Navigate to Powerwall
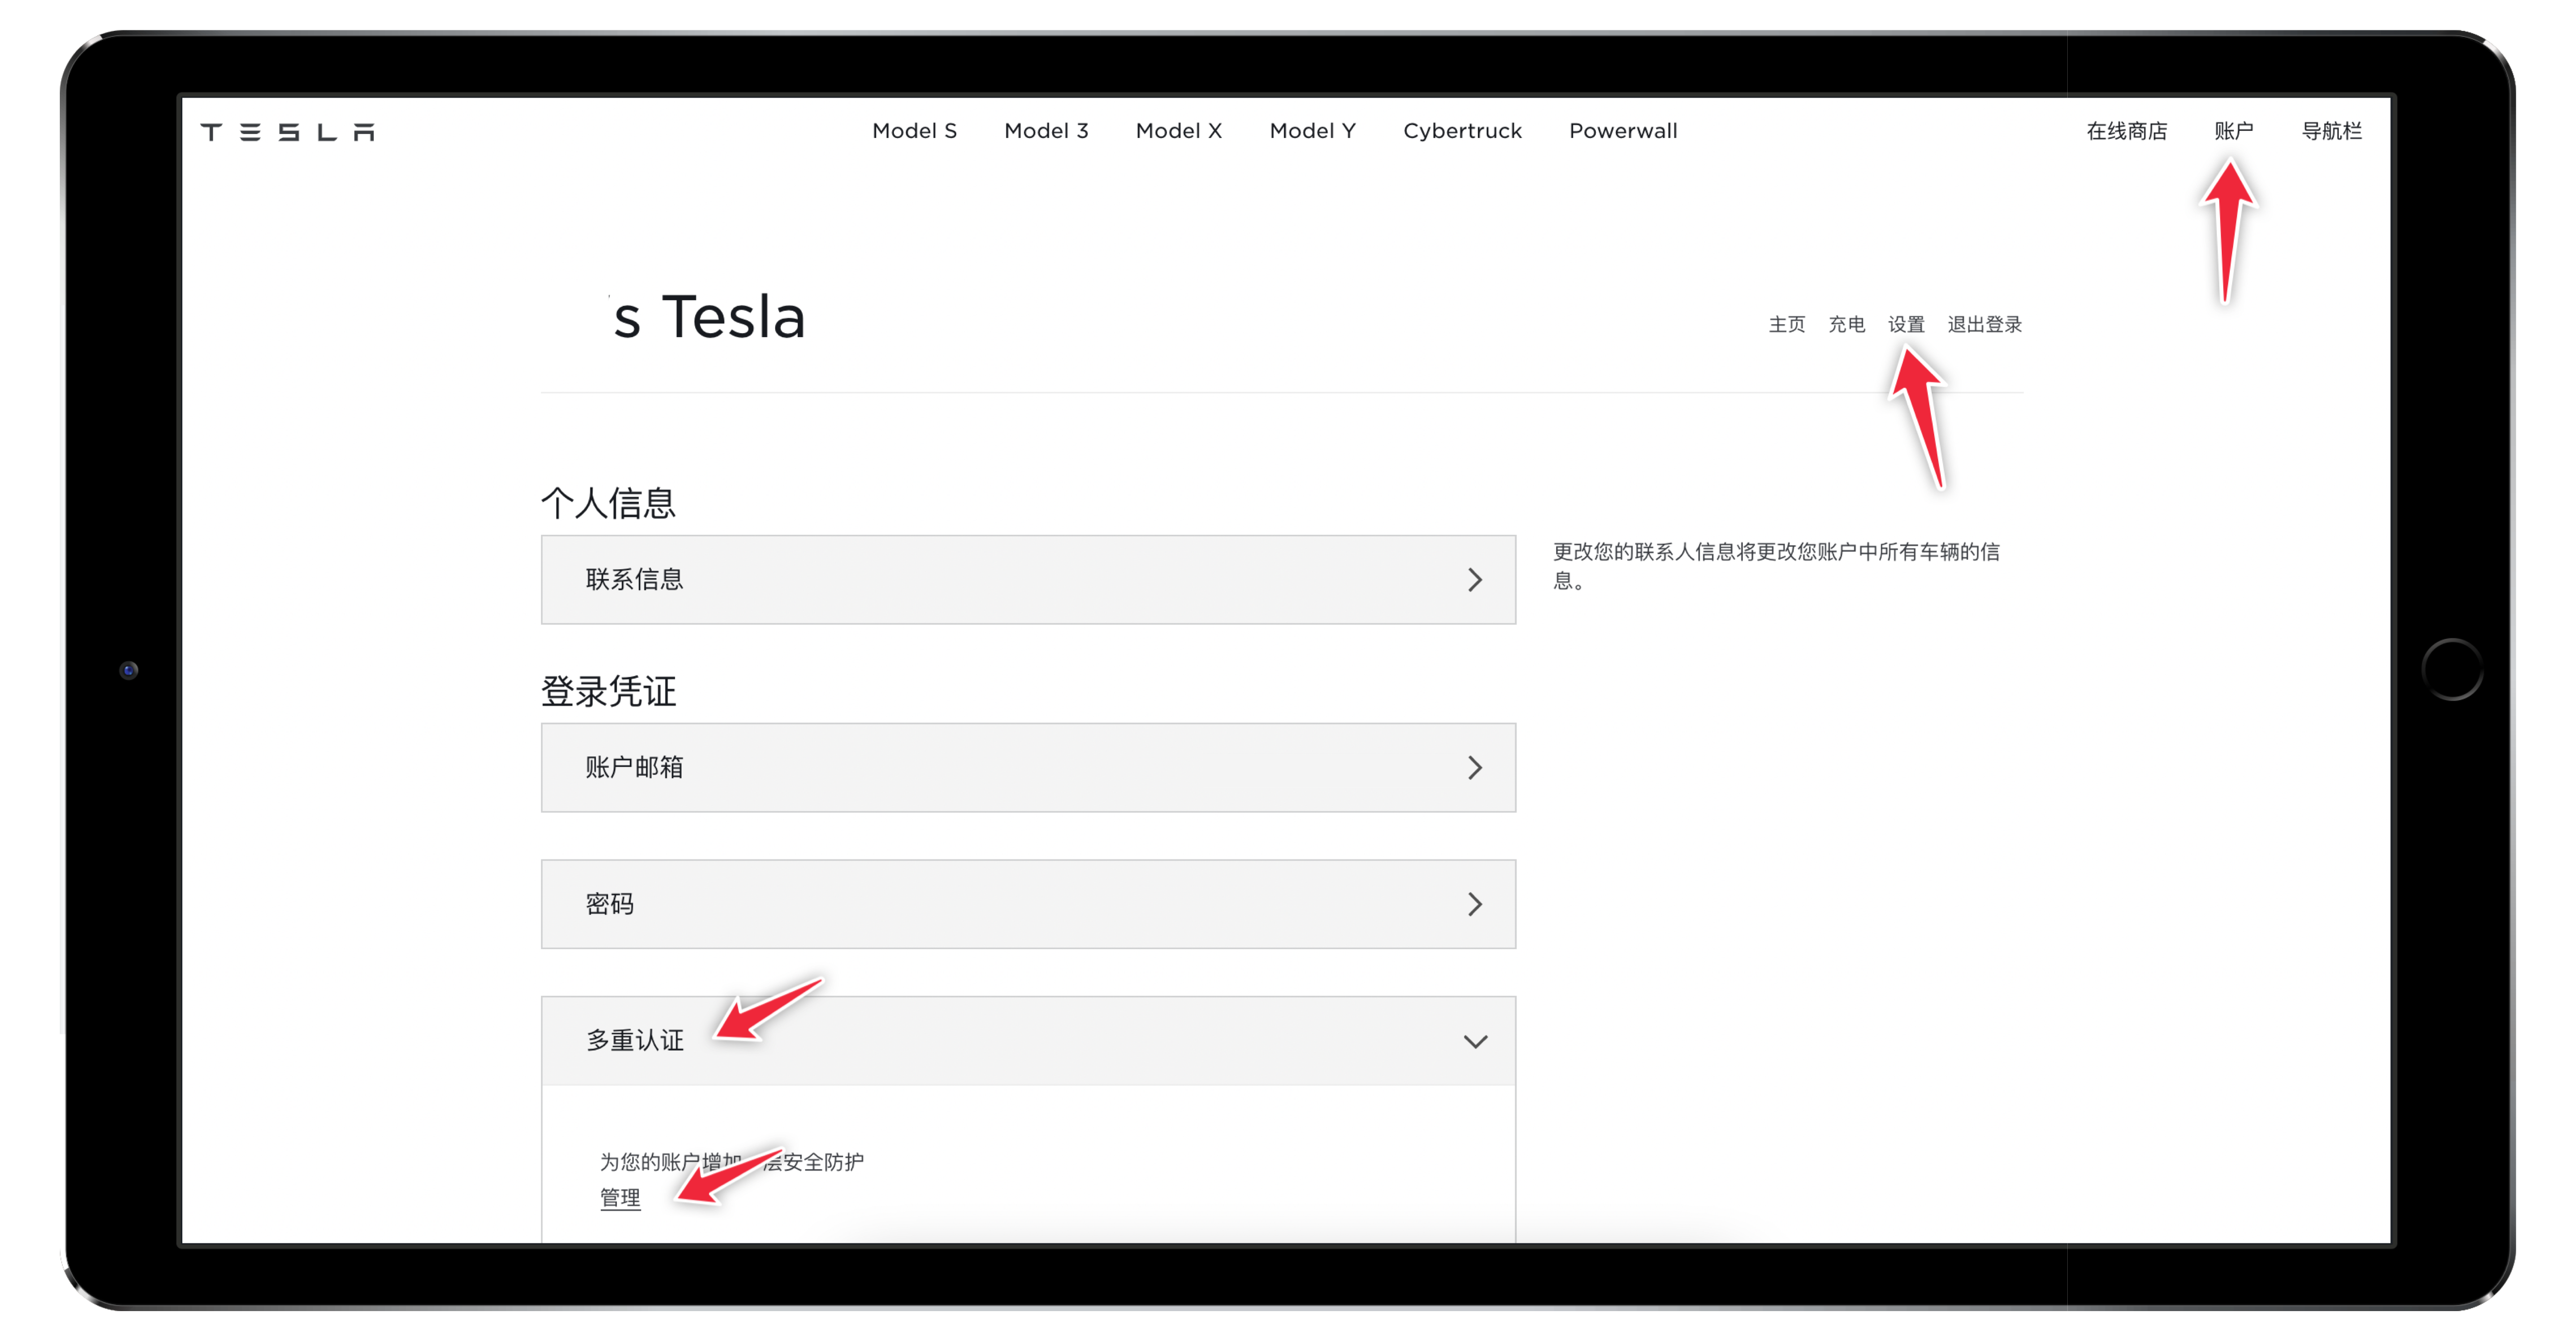The image size is (2576, 1341). [x=1623, y=131]
